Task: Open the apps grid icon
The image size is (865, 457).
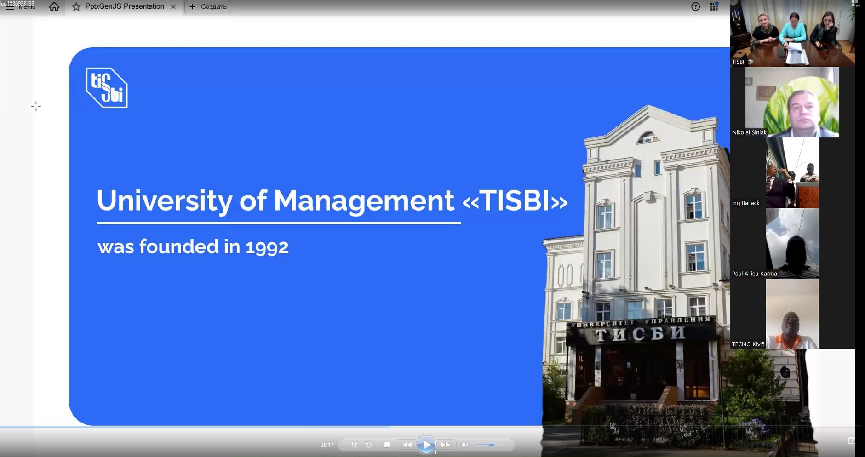Action: click(x=714, y=6)
